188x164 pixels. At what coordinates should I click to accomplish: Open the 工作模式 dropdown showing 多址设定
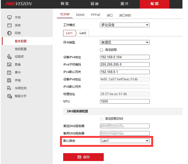125,25
